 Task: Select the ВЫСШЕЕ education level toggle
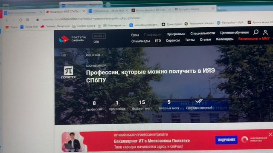(x=99, y=36)
